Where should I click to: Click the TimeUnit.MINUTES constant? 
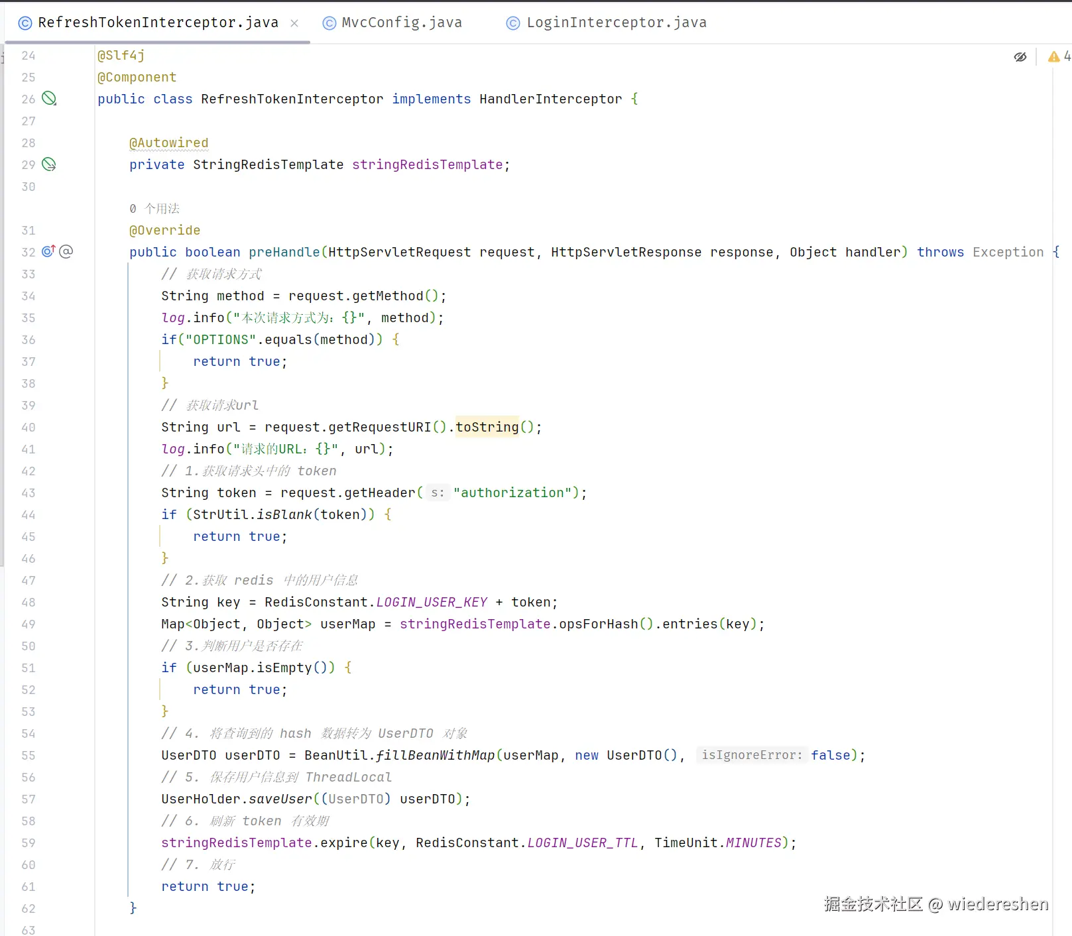tap(718, 843)
